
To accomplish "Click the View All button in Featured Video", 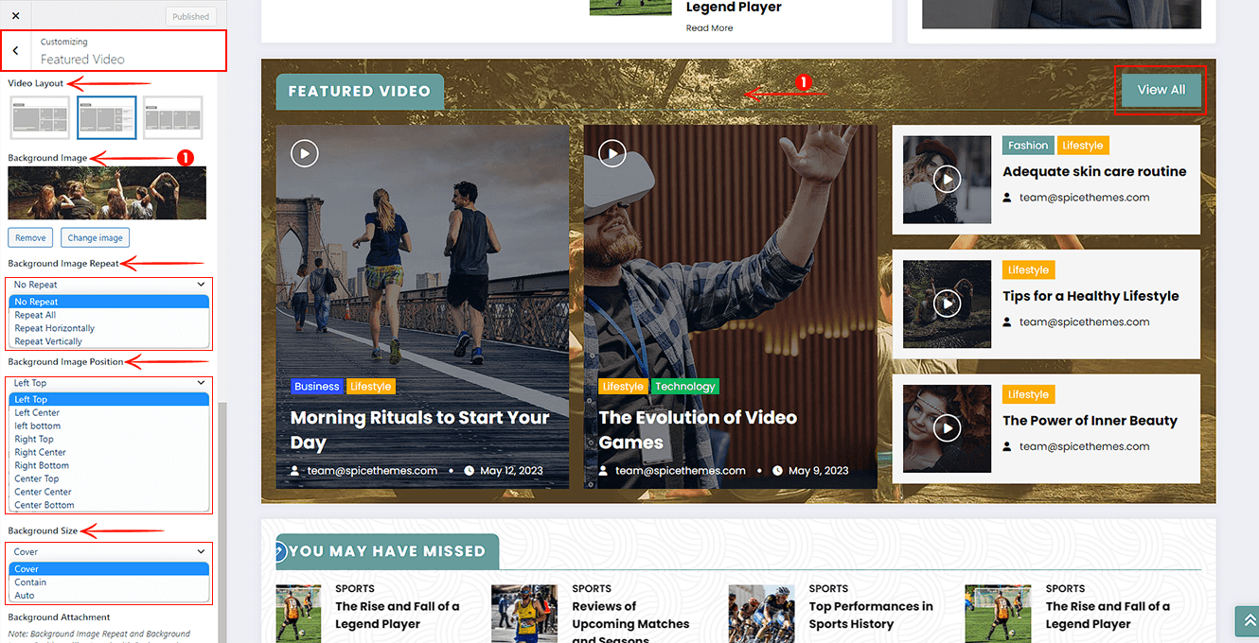I will click(1161, 90).
